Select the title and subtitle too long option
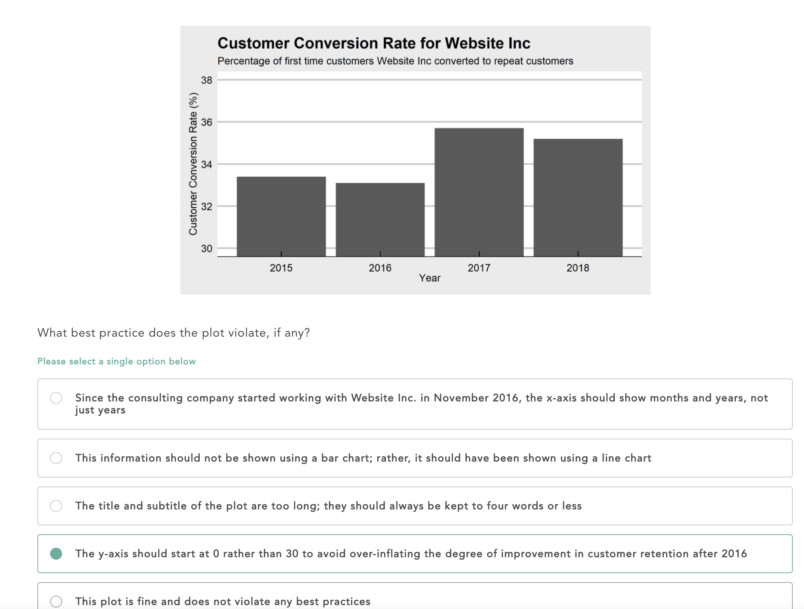This screenshot has width=804, height=609. 415,506
